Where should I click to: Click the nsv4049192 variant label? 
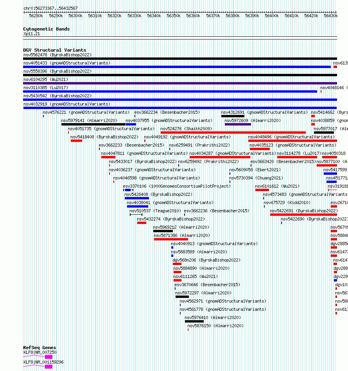point(187,137)
